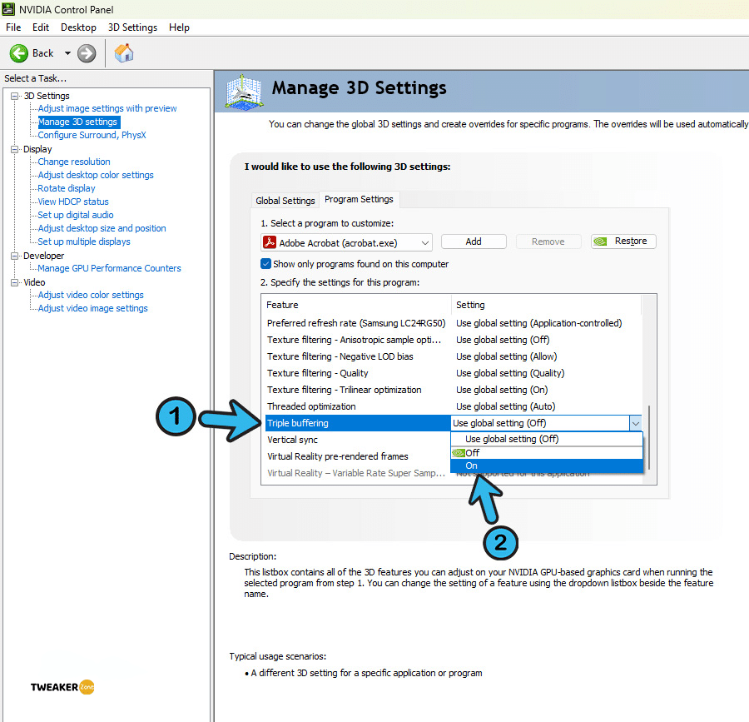This screenshot has height=722, width=749.
Task: Select the Triple buffering feature row
Action: [356, 423]
